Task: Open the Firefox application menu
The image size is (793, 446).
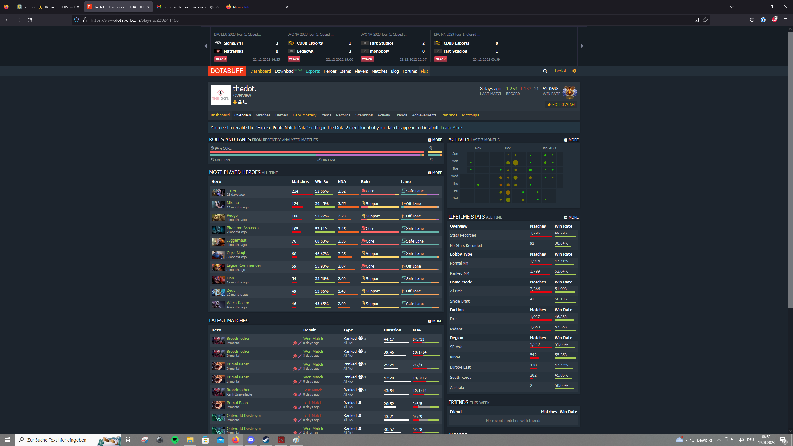Action: click(785, 20)
